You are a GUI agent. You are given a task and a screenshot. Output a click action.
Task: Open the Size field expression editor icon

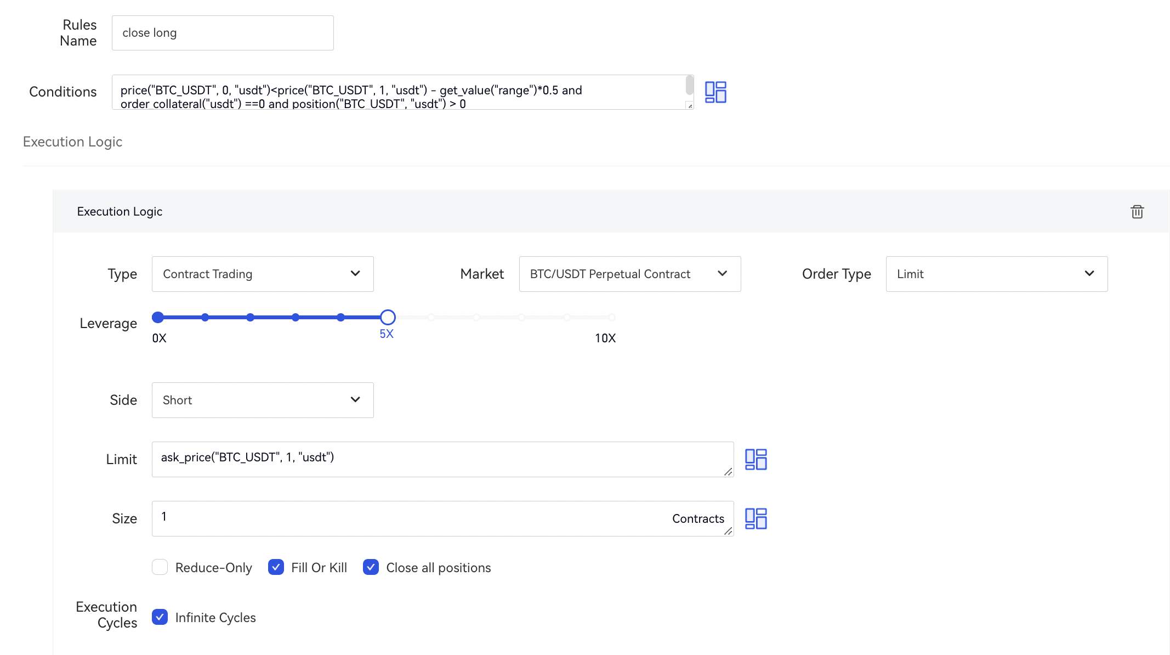pos(756,518)
